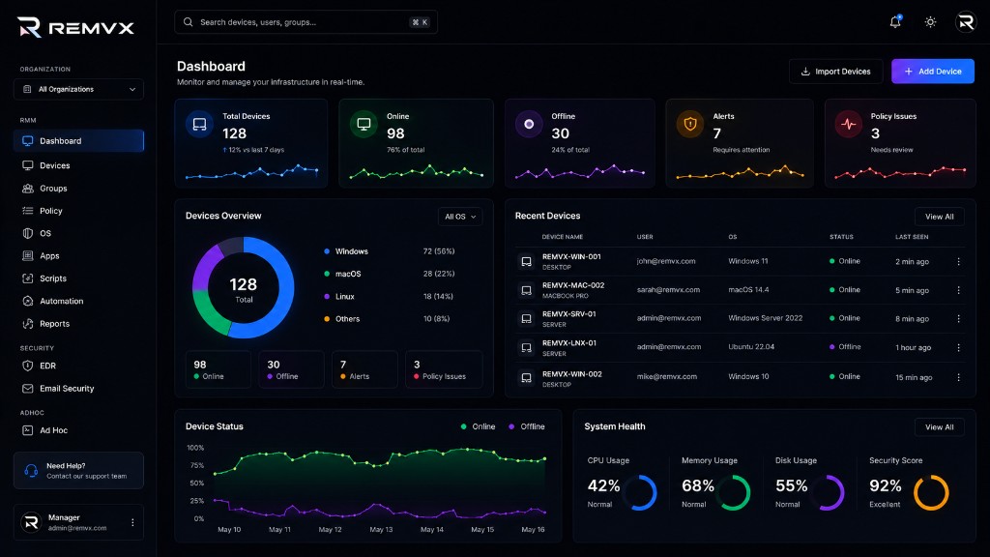The image size is (990, 557).
Task: Open row menu for REMVX-WIN-001
Action: 958,261
